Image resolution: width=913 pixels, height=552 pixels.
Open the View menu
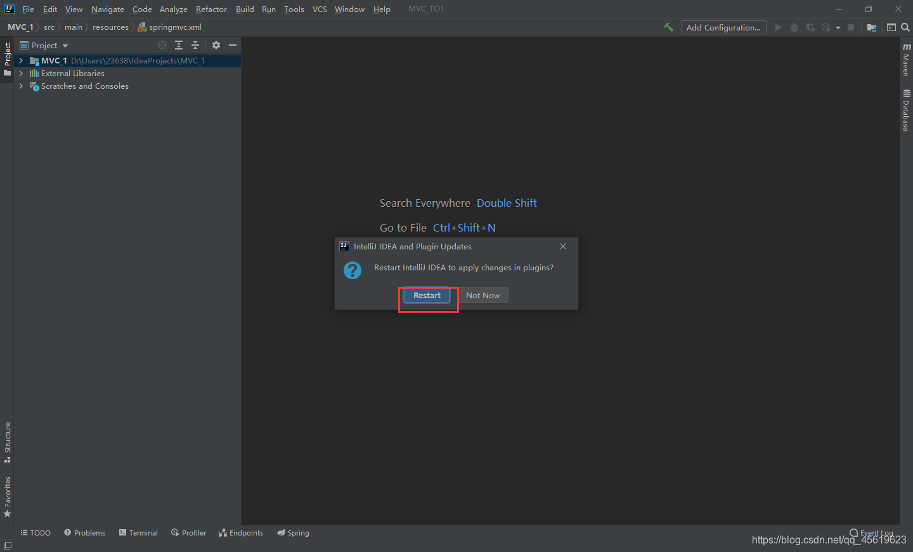click(x=74, y=9)
